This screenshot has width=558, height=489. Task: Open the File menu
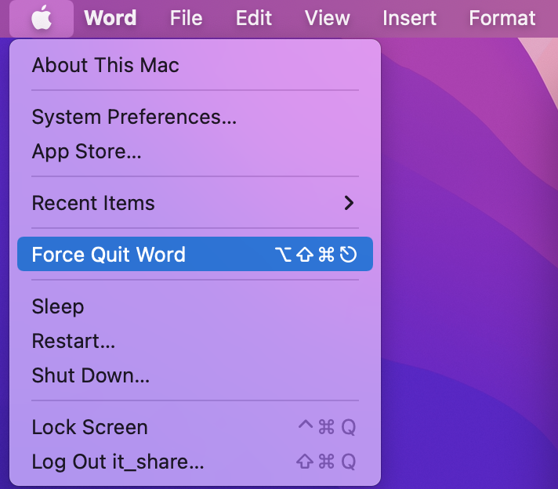(x=186, y=18)
